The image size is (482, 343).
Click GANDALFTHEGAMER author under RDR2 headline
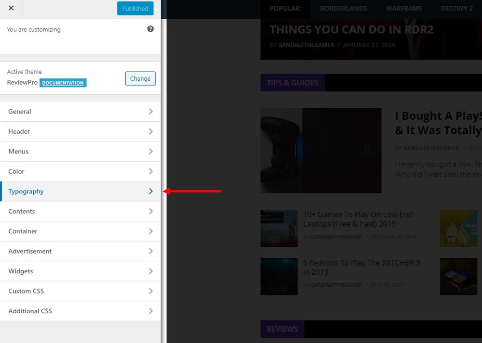pos(306,45)
